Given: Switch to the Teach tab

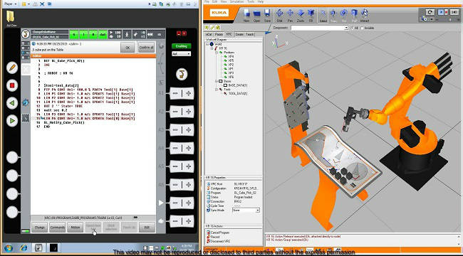Looking at the screenshot, I should (x=249, y=35).
